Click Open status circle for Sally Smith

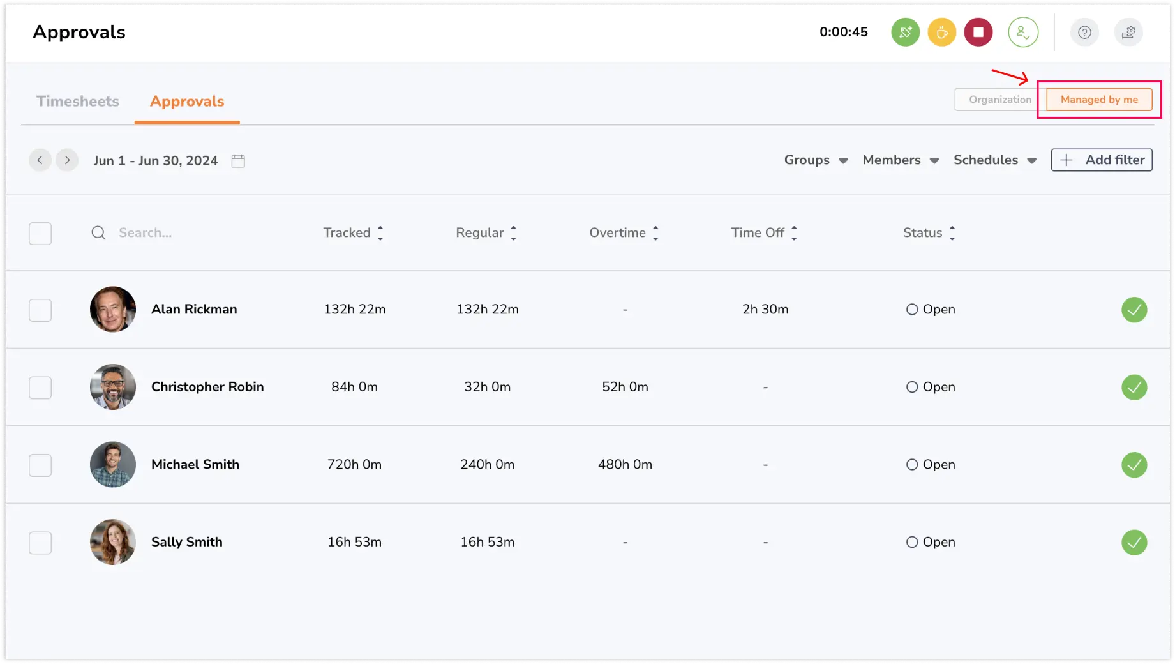point(912,542)
